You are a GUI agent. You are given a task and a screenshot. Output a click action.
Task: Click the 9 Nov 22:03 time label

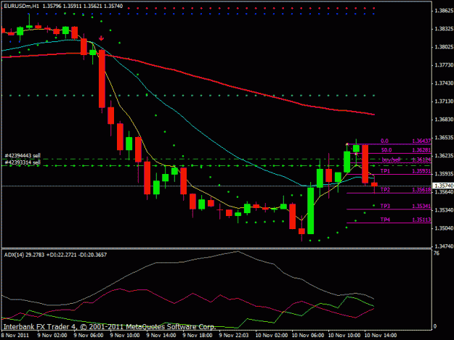(234, 335)
